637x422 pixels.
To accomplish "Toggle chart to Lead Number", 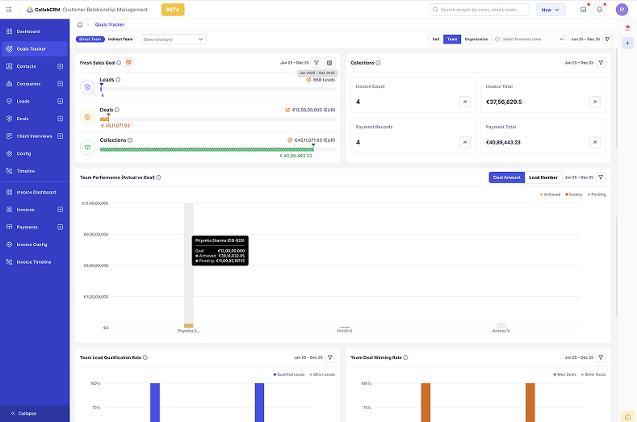I will coord(543,178).
